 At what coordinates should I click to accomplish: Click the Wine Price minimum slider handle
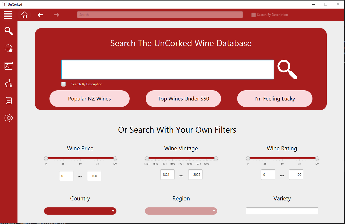[46, 158]
